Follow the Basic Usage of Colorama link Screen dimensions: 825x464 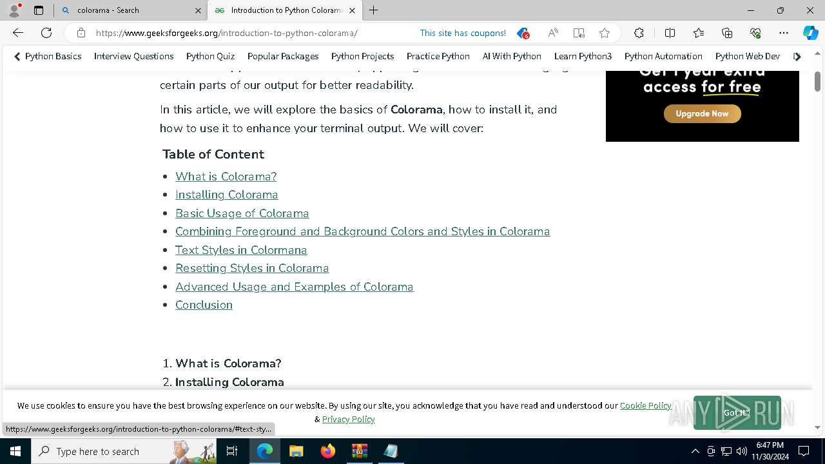[x=242, y=213]
